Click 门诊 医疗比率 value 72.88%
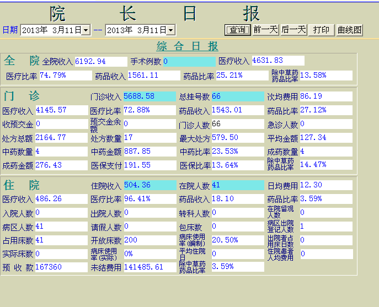This screenshot has width=379, height=307. pos(150,110)
